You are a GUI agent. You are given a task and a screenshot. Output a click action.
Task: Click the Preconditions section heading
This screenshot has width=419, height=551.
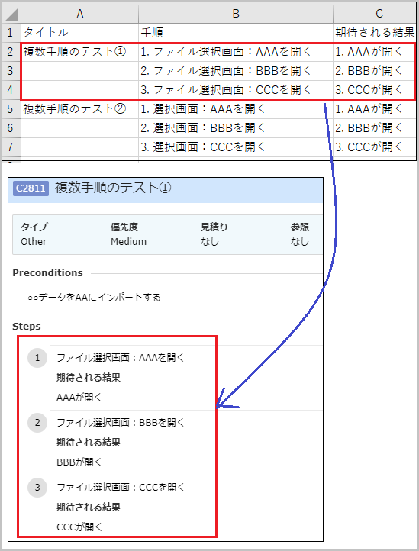(48, 273)
